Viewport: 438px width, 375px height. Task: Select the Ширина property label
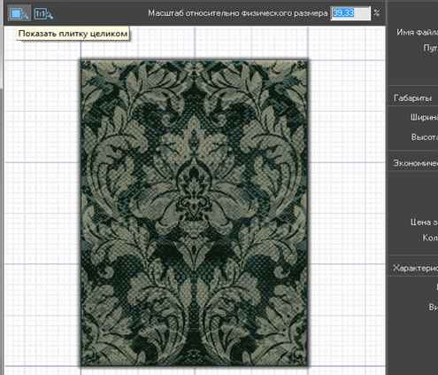click(424, 117)
